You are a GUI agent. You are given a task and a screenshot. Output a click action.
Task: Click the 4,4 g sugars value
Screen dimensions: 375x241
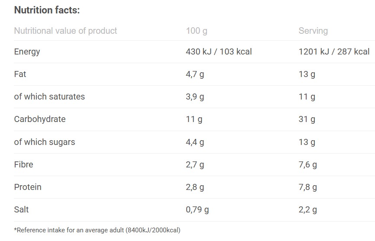tap(195, 142)
